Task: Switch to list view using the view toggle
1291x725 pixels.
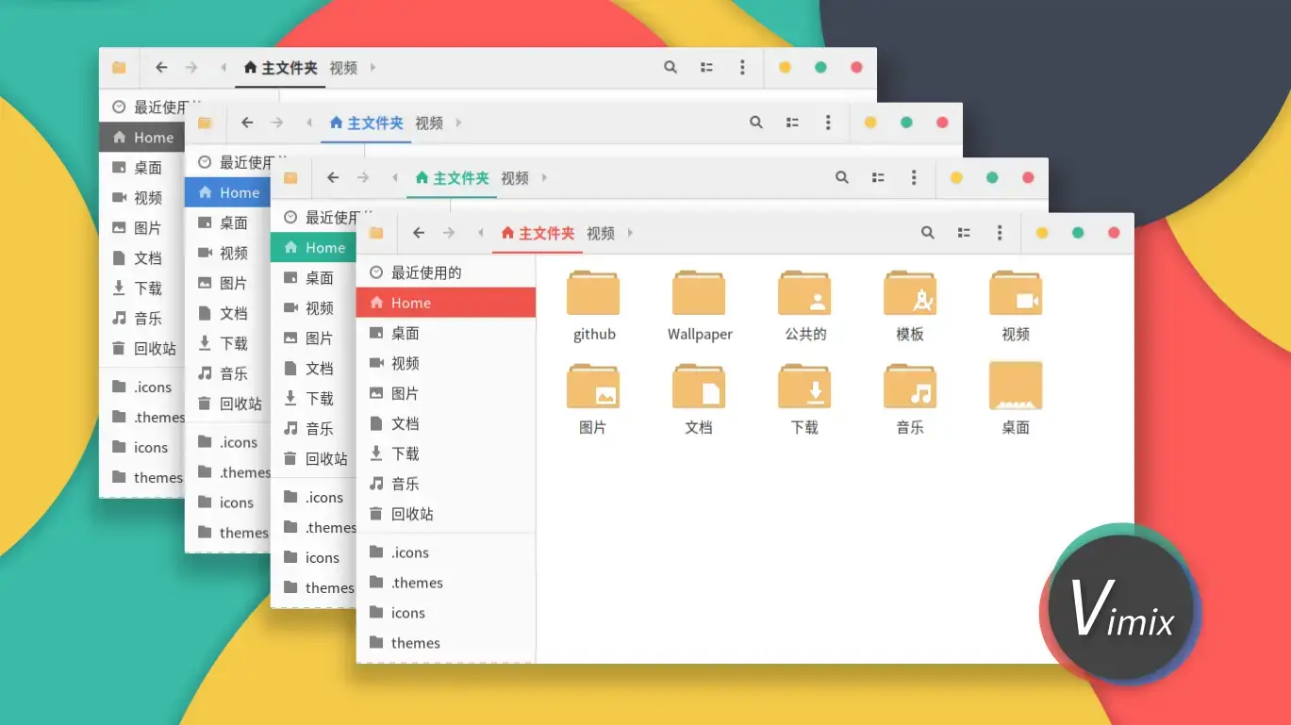Action: tap(963, 232)
